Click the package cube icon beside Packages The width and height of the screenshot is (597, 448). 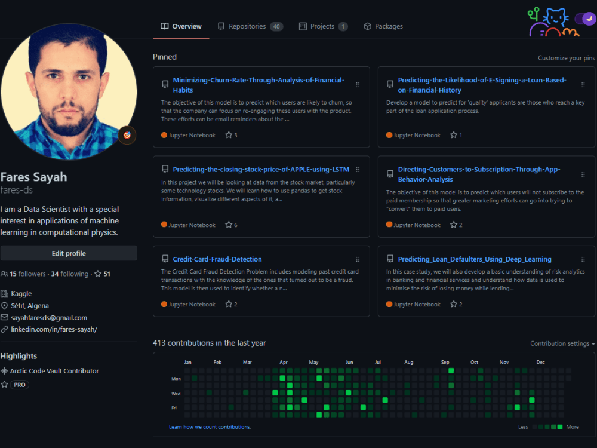[367, 26]
